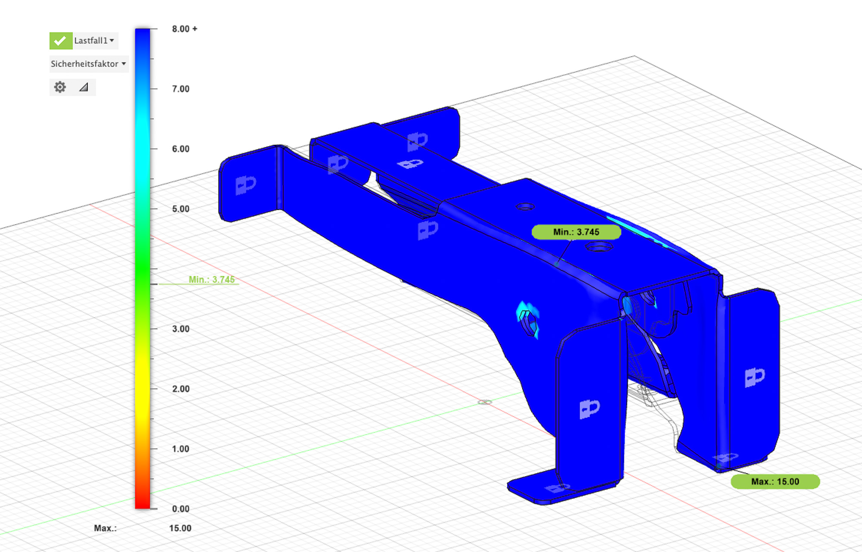
Task: Click the origin point marker on the grid
Action: click(485, 402)
